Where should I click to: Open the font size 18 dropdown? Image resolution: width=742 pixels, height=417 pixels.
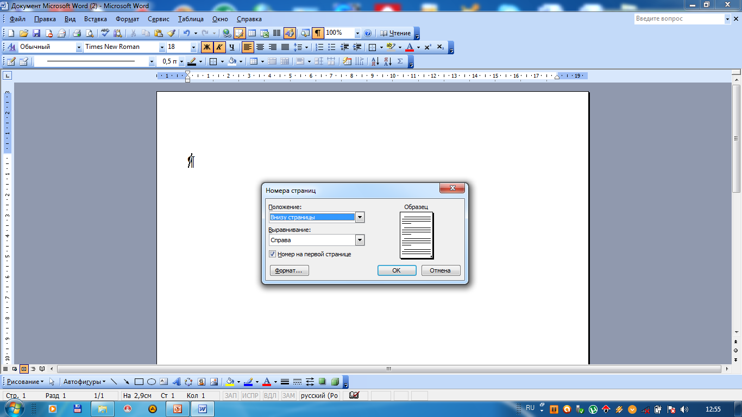click(x=194, y=47)
